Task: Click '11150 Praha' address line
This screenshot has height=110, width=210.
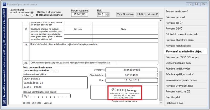Action: 33,87
